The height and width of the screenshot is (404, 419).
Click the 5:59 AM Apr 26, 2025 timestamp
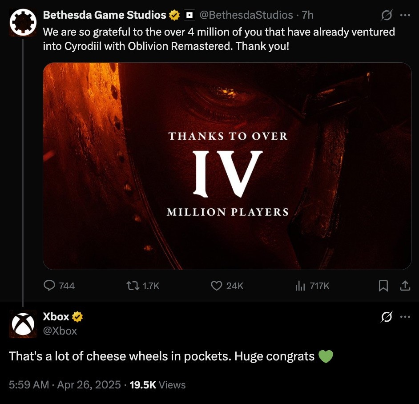pos(64,385)
